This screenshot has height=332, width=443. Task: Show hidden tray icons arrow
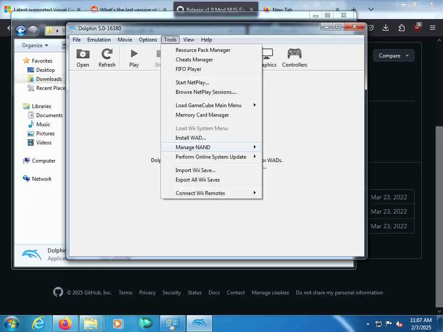(x=368, y=324)
